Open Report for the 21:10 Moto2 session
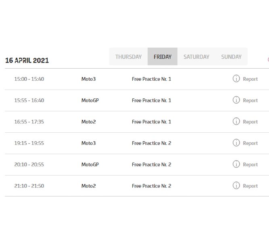 click(x=250, y=186)
